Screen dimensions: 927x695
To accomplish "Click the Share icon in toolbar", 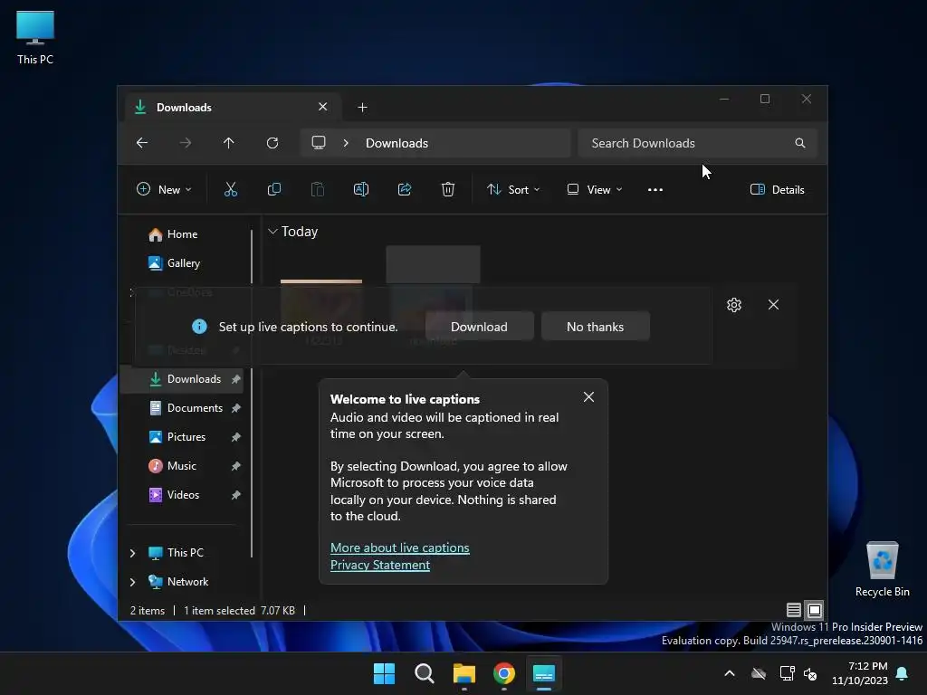I will (x=405, y=190).
